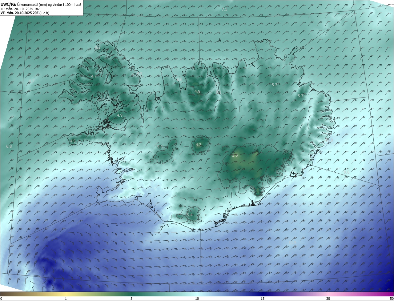The image size is (394, 301).
Task: Select the 6.8 value off the west coast
Action: tap(9, 146)
